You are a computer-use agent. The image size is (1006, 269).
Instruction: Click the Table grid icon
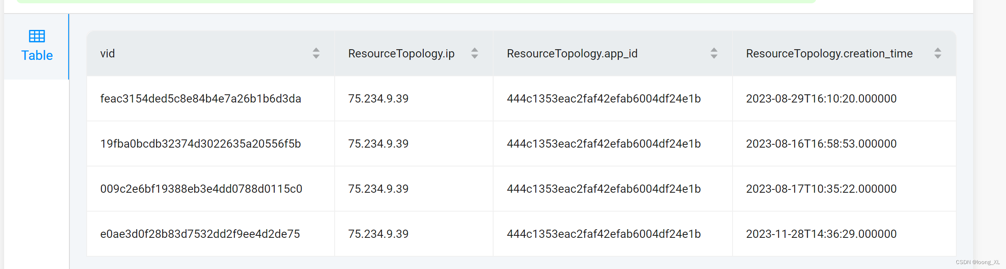pyautogui.click(x=37, y=36)
